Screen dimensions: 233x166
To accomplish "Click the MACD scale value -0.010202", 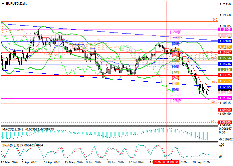I will pos(226,139).
